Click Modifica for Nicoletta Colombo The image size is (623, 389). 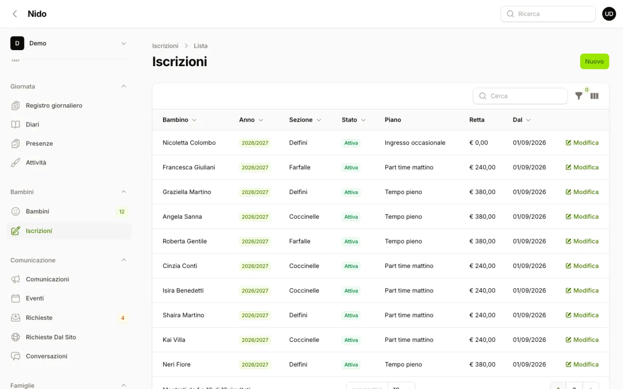pos(582,142)
